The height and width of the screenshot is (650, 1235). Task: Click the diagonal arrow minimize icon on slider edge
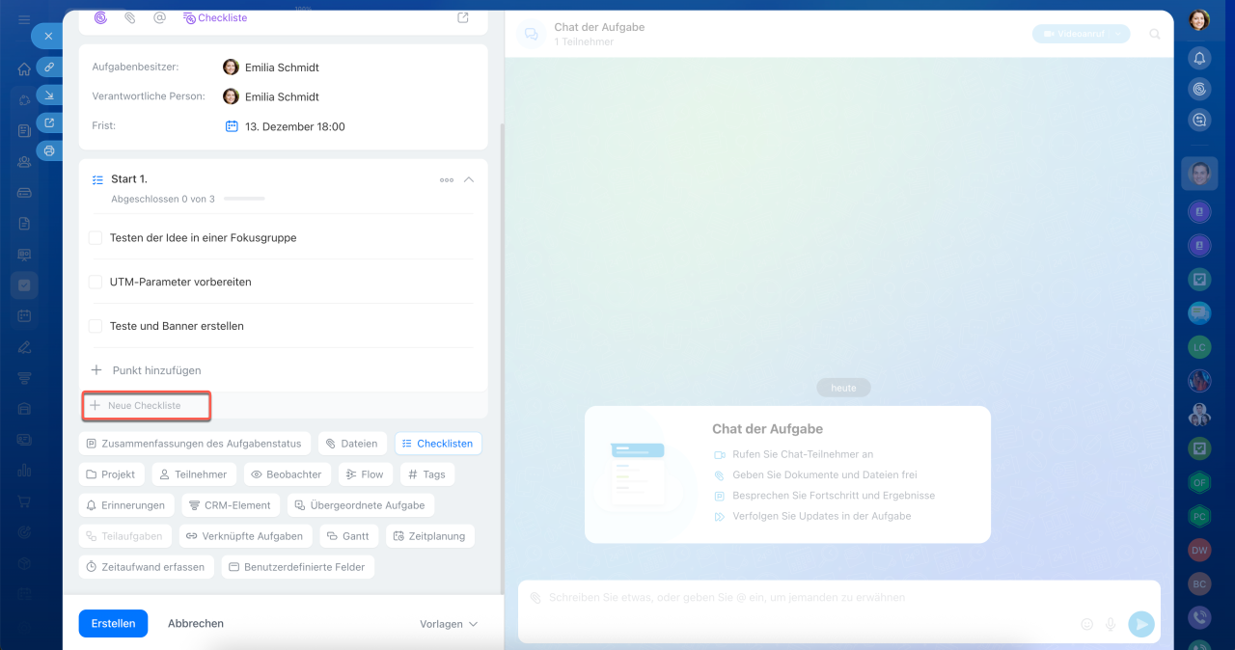tap(49, 95)
